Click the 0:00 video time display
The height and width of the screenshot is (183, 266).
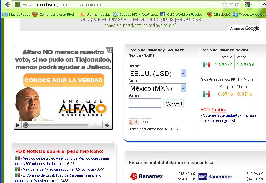click(x=97, y=125)
